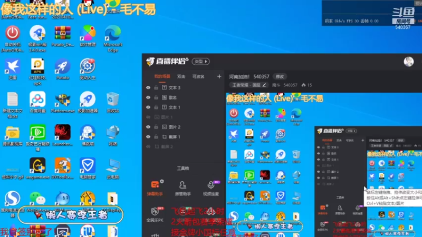Toggle visibility of the 文本 1 source

coord(148,107)
